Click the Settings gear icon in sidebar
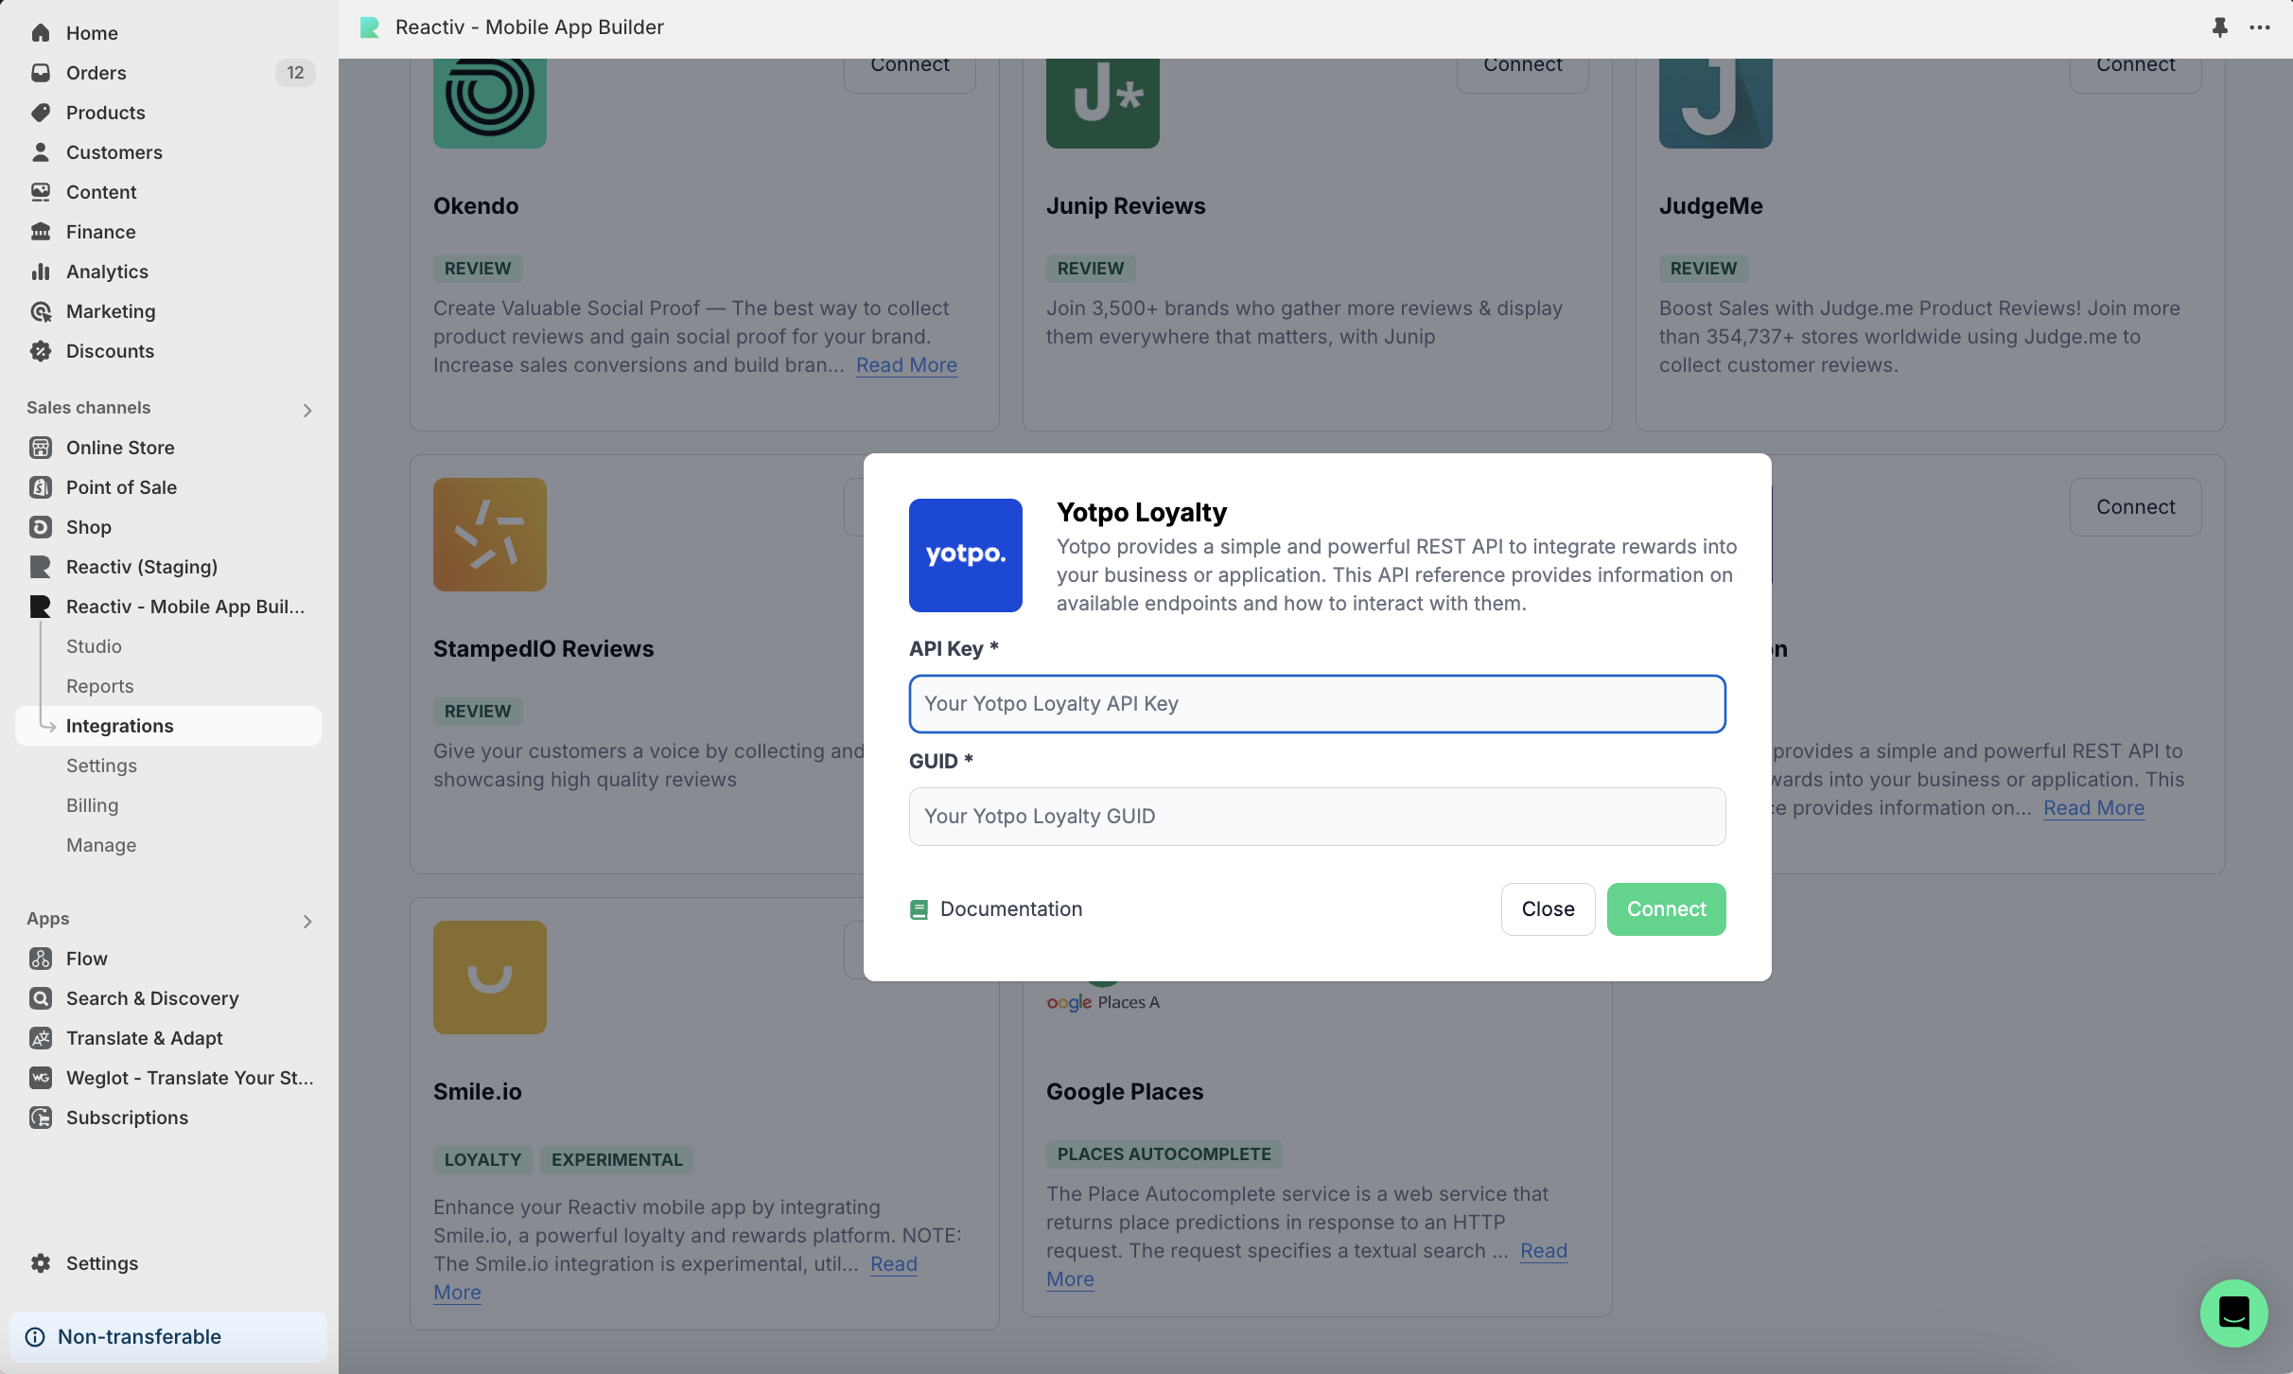The image size is (2293, 1374). click(x=41, y=1263)
